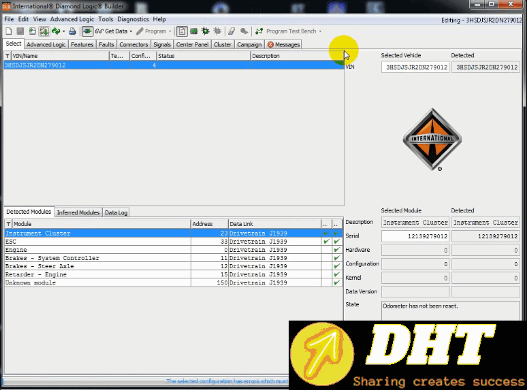Click the New document toolbar icon
The height and width of the screenshot is (390, 527).
click(x=9, y=31)
